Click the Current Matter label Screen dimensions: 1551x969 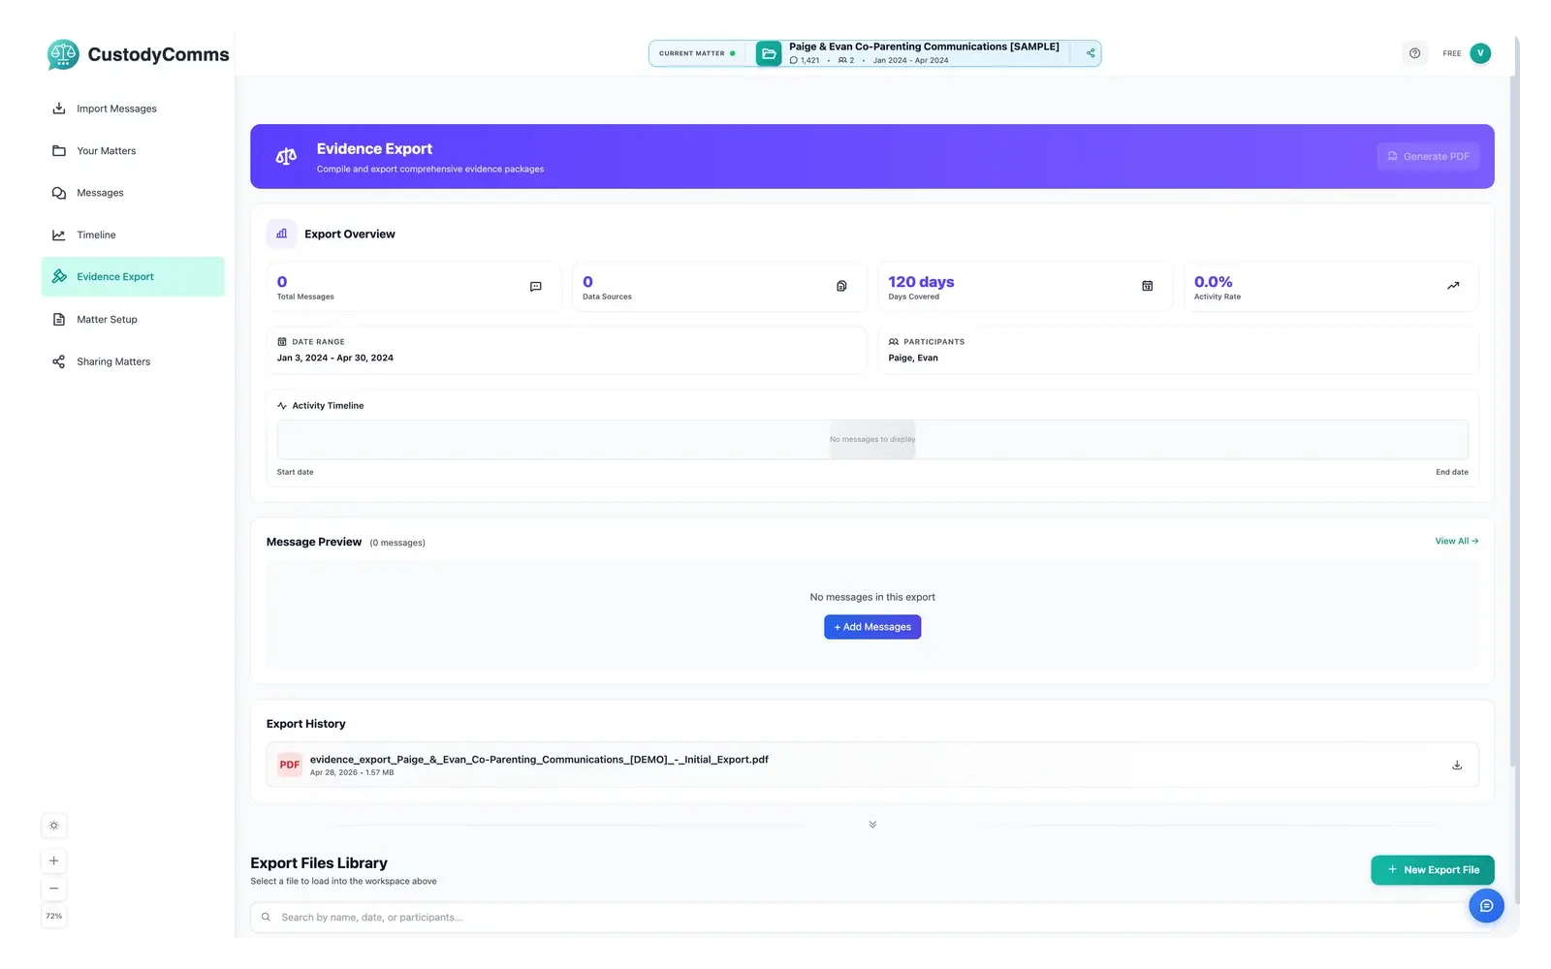691,54
